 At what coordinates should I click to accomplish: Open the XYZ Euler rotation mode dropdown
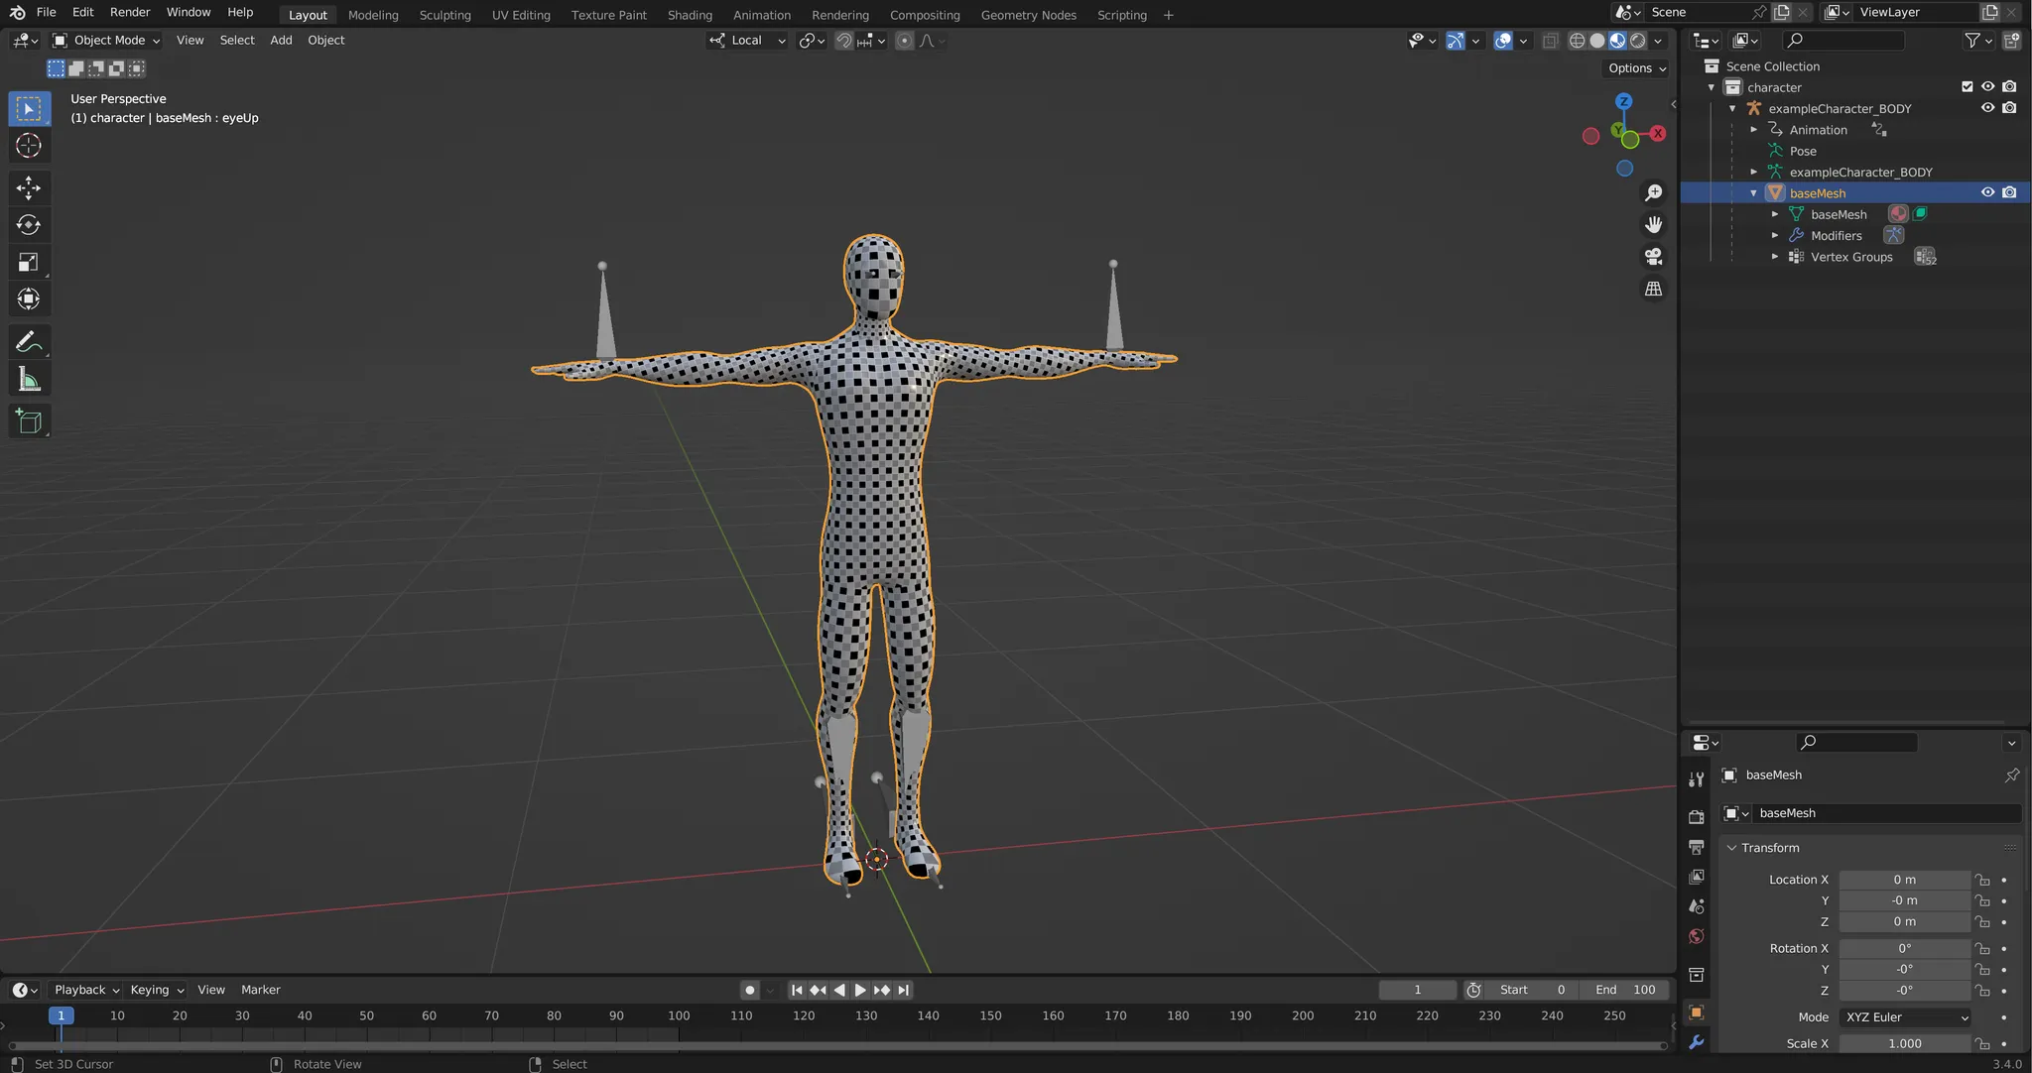pos(1905,1017)
